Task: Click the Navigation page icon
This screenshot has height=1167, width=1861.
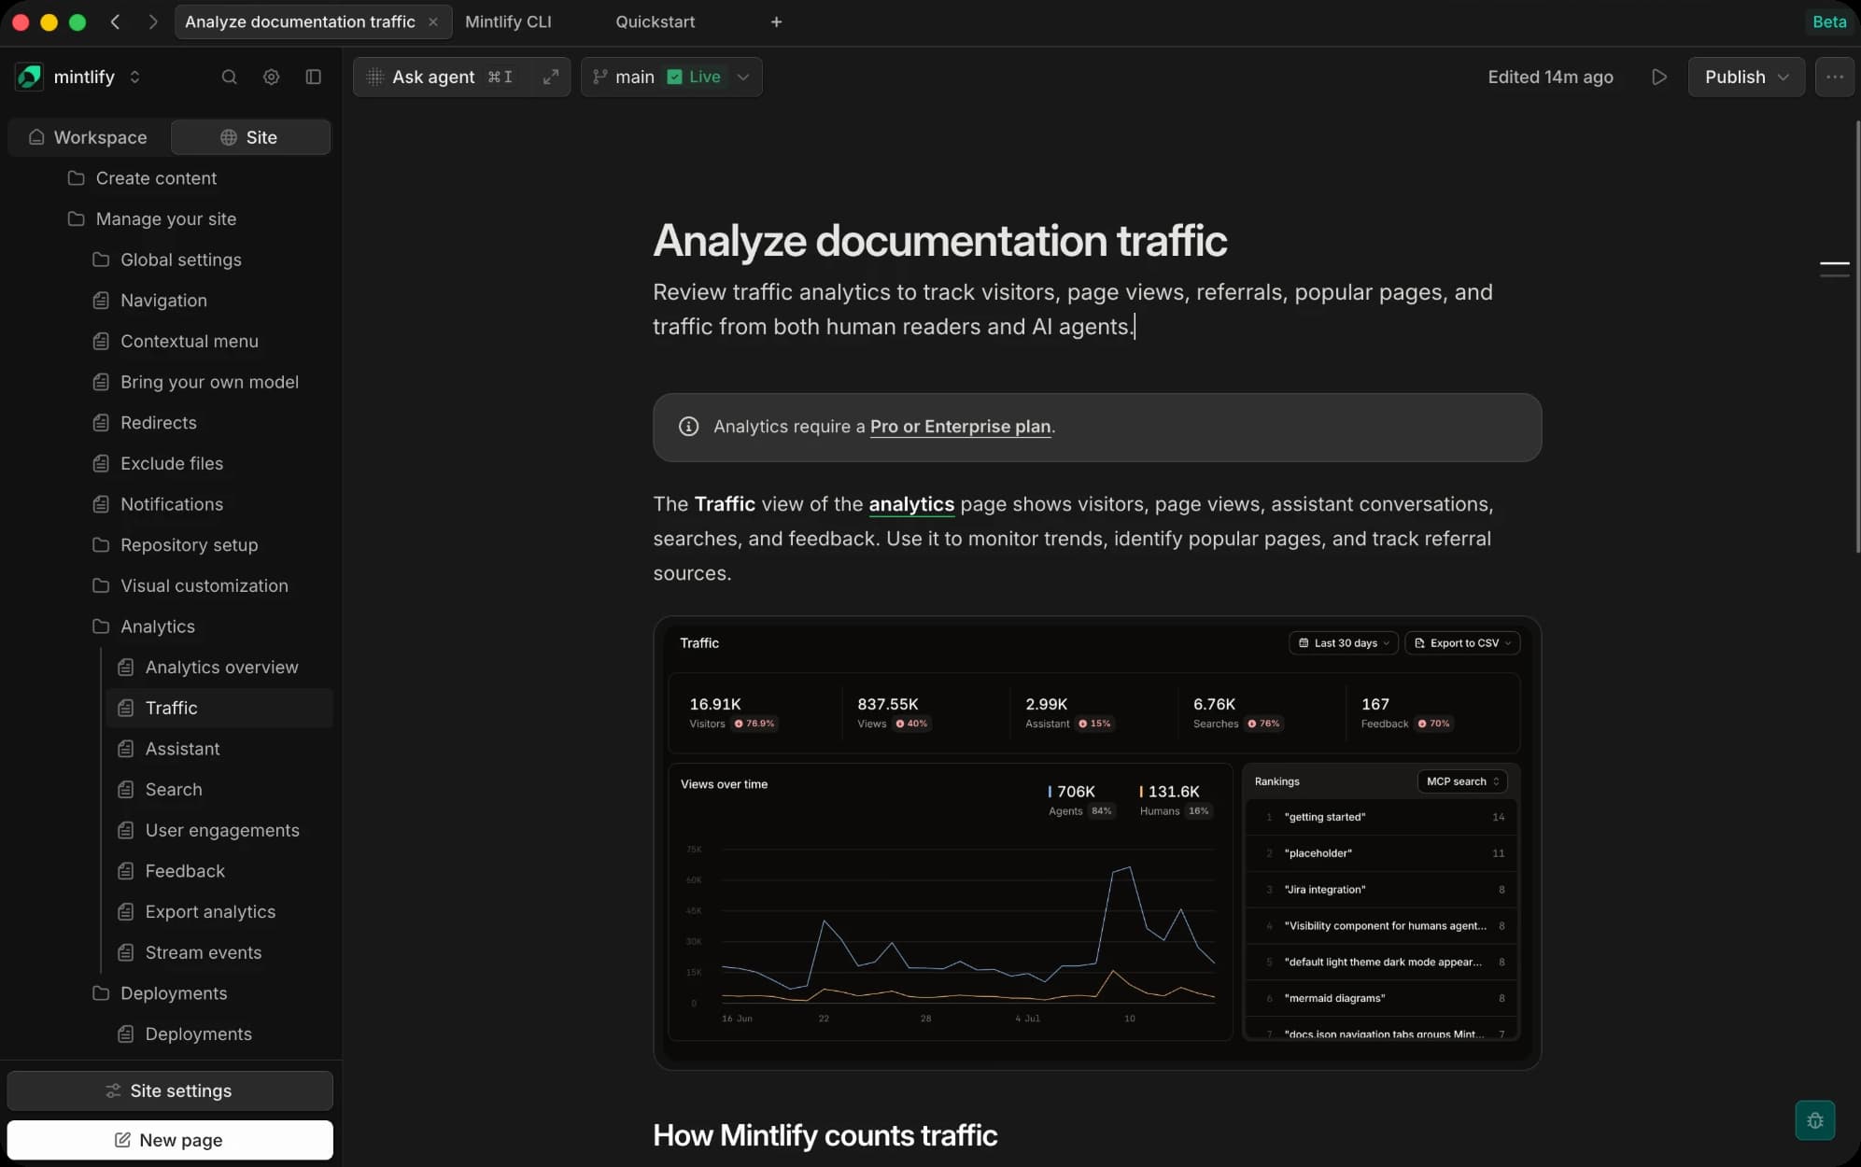Action: point(101,301)
